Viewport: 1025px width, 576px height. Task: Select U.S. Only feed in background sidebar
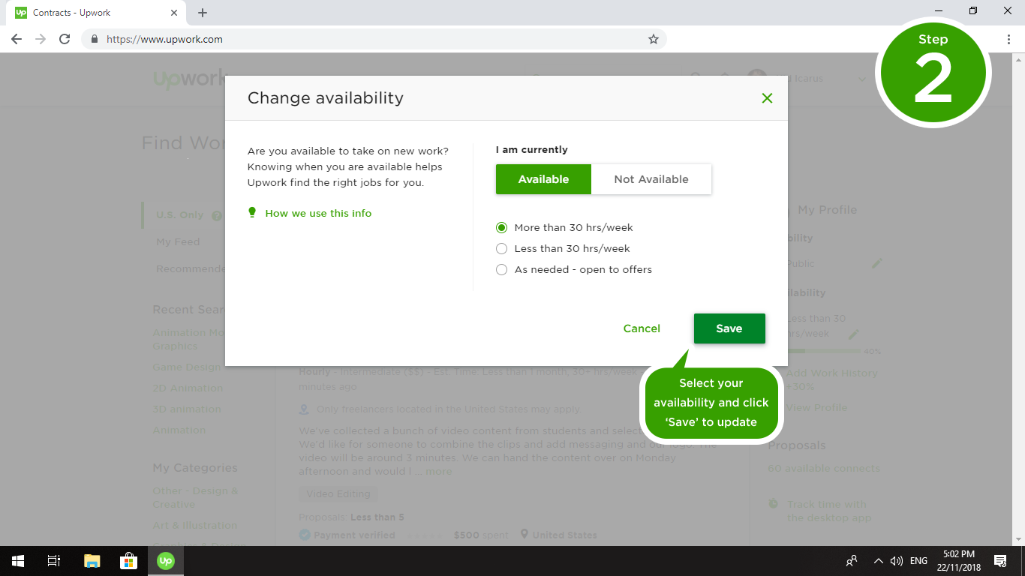point(180,215)
